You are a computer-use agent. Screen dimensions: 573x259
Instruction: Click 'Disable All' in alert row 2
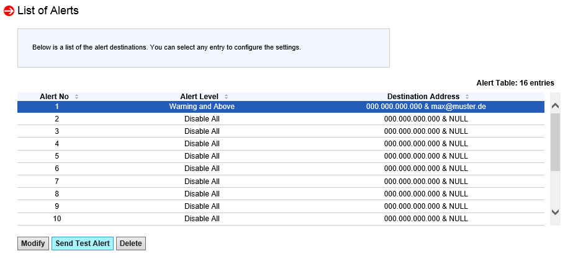202,119
